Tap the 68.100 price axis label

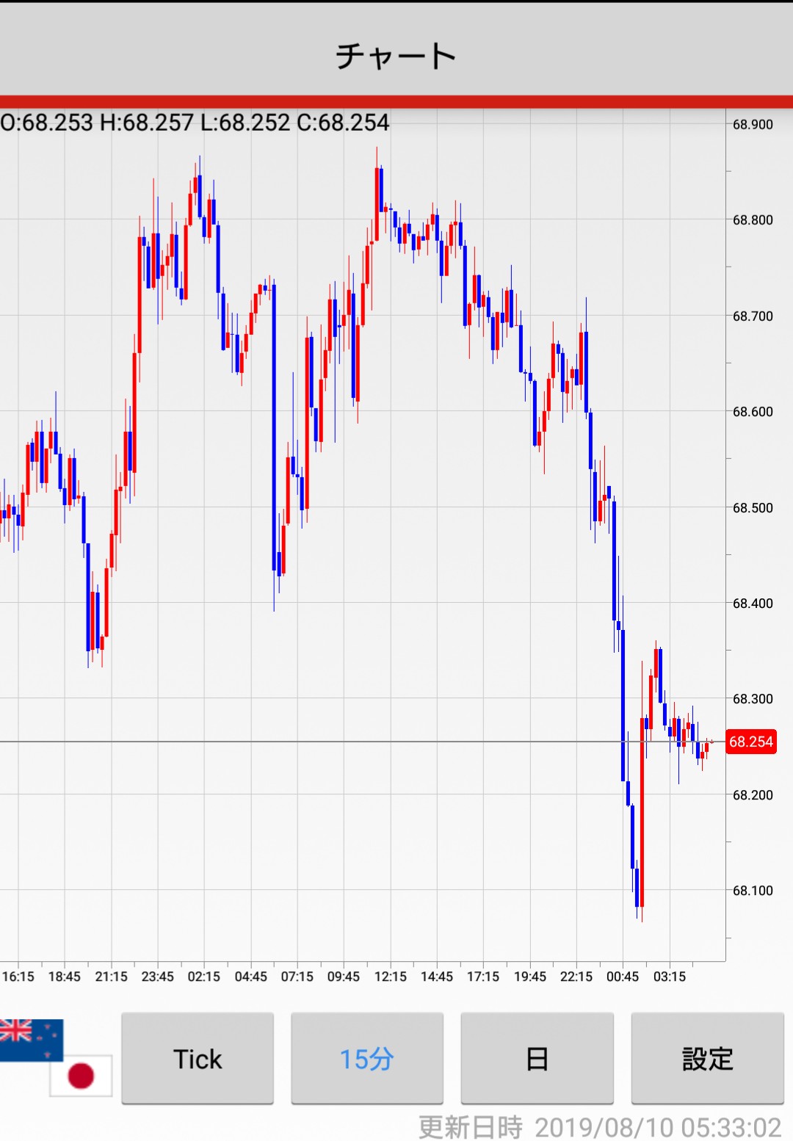click(x=753, y=890)
